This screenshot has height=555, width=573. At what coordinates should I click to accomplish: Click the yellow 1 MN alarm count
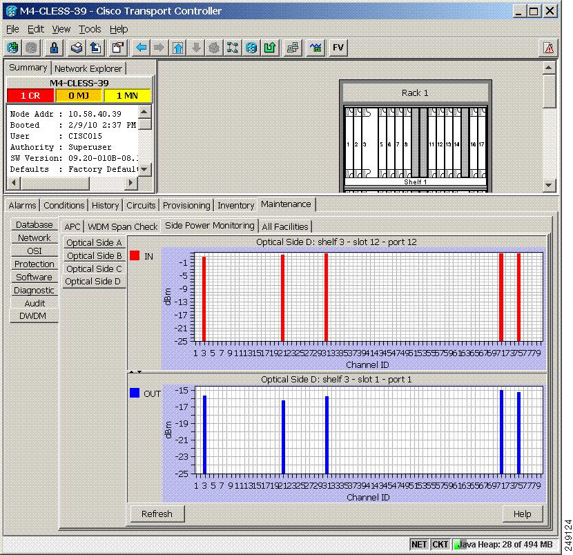point(127,96)
